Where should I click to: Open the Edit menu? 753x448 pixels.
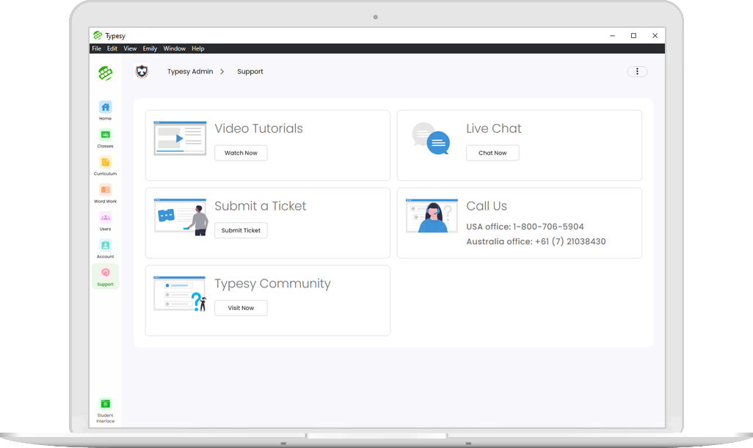[112, 48]
